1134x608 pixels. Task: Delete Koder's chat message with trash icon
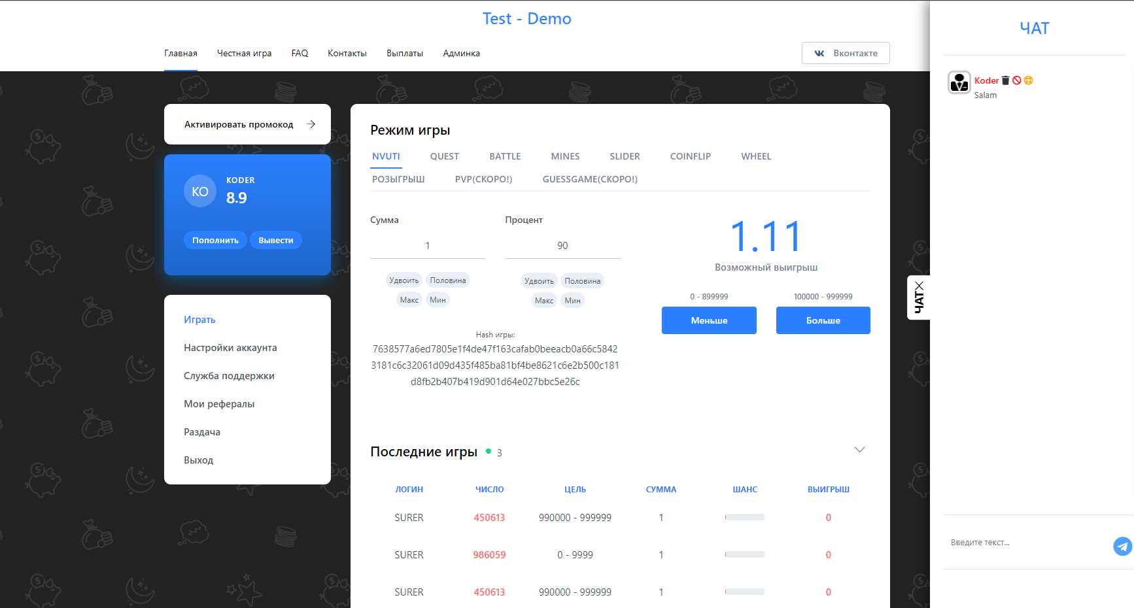tap(1006, 80)
